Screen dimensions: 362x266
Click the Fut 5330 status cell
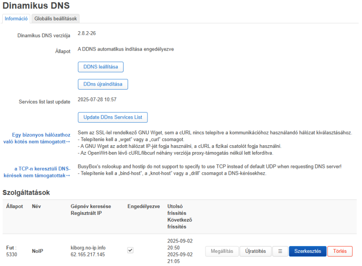12,251
